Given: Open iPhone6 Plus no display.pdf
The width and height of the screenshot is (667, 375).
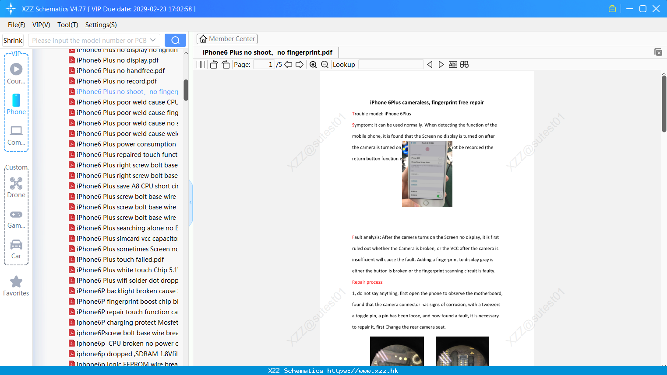Looking at the screenshot, I should [x=117, y=60].
